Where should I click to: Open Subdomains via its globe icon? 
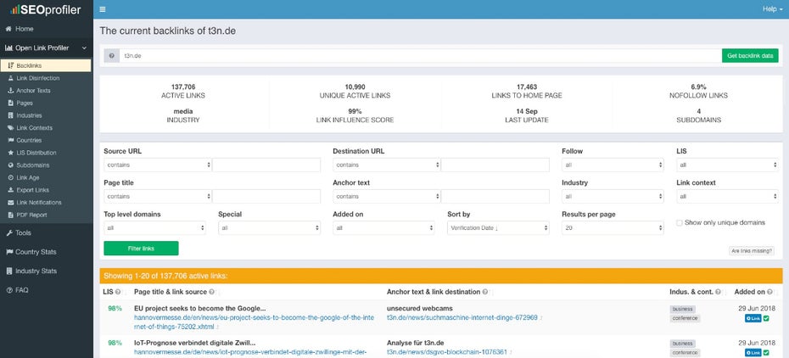tap(11, 165)
